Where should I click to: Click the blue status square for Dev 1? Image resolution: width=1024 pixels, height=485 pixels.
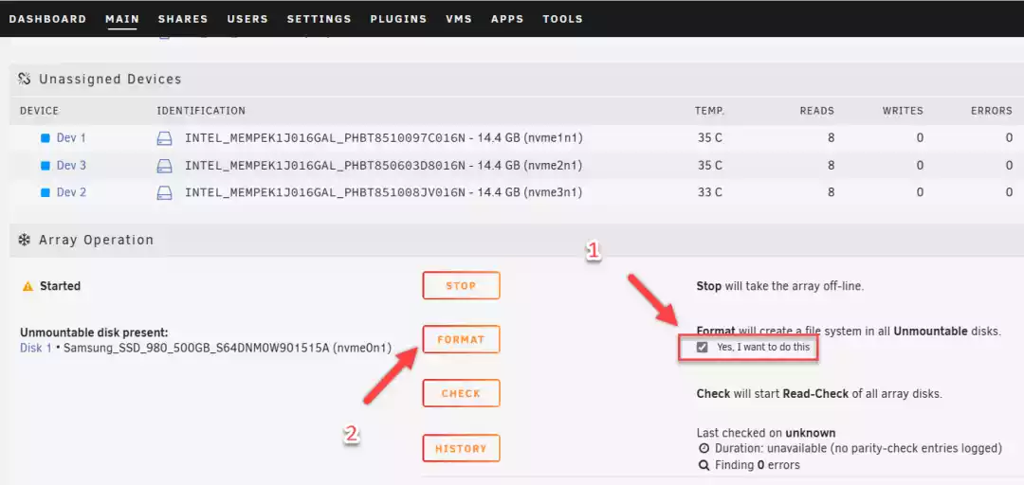click(46, 138)
